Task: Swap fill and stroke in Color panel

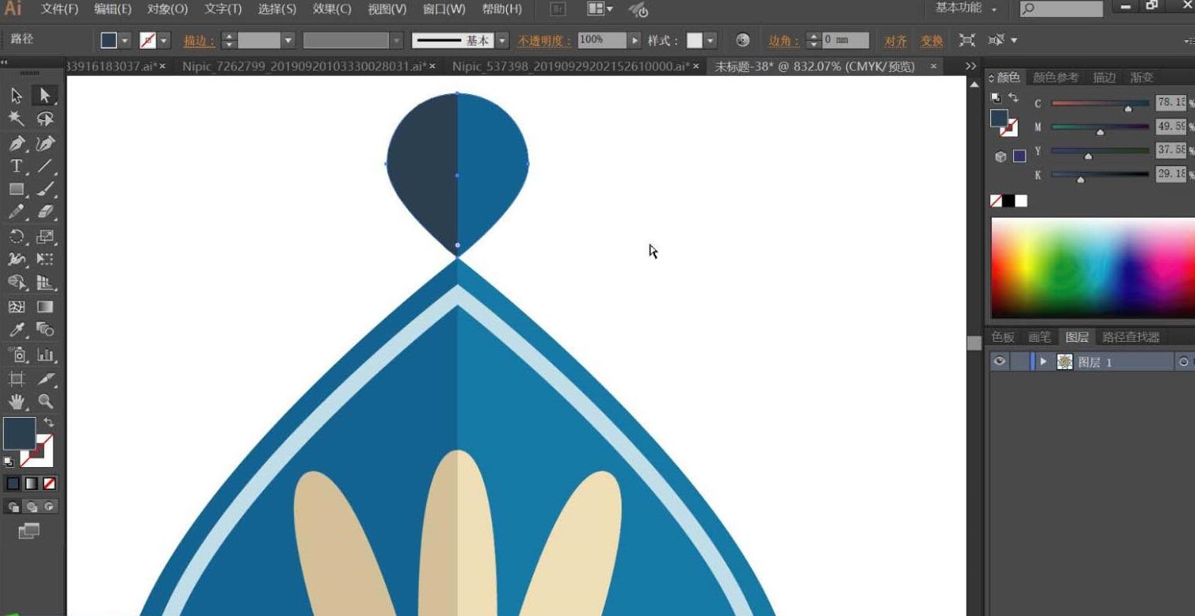Action: coord(1013,98)
